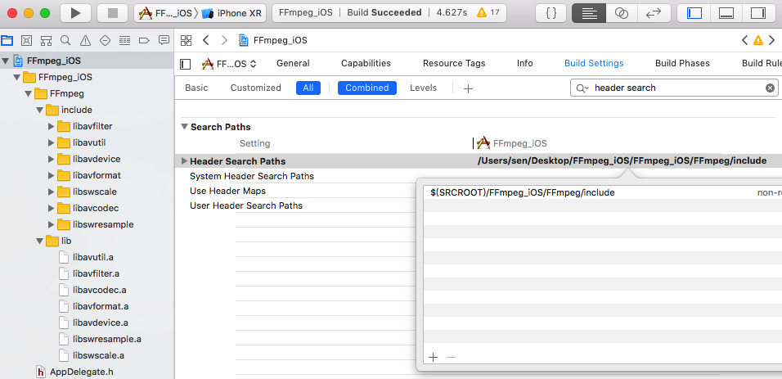Select libavutil.a in the lib folder
Viewport: 782px width, 379px height.
(93, 257)
